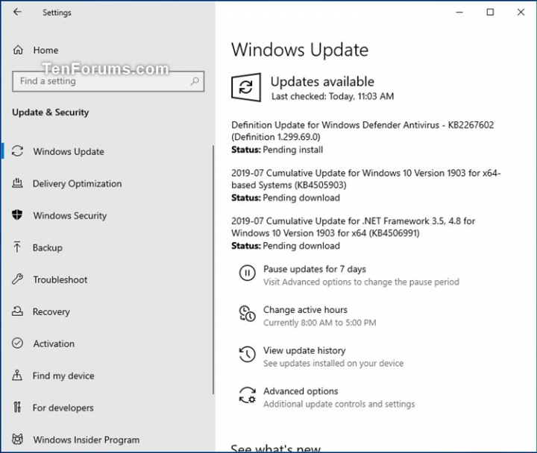This screenshot has width=537, height=453.
Task: Click Change active hours
Action: (x=305, y=310)
